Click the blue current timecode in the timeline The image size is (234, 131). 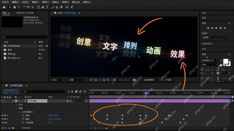click(11, 90)
